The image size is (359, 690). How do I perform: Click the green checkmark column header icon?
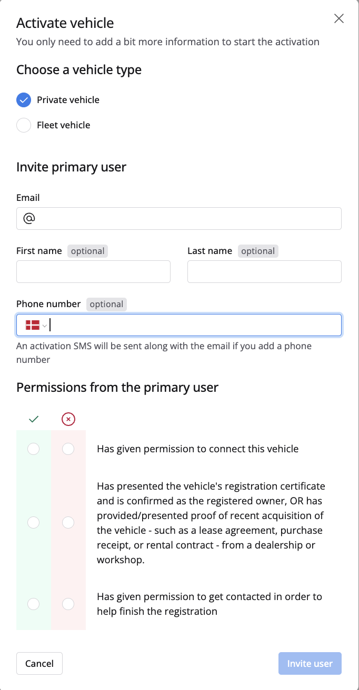(x=34, y=419)
